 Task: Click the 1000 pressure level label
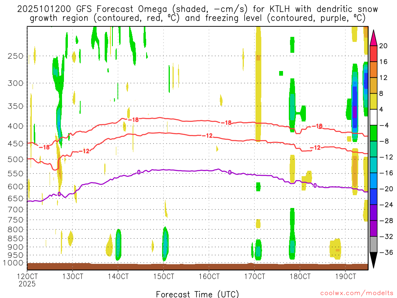pos(13,263)
